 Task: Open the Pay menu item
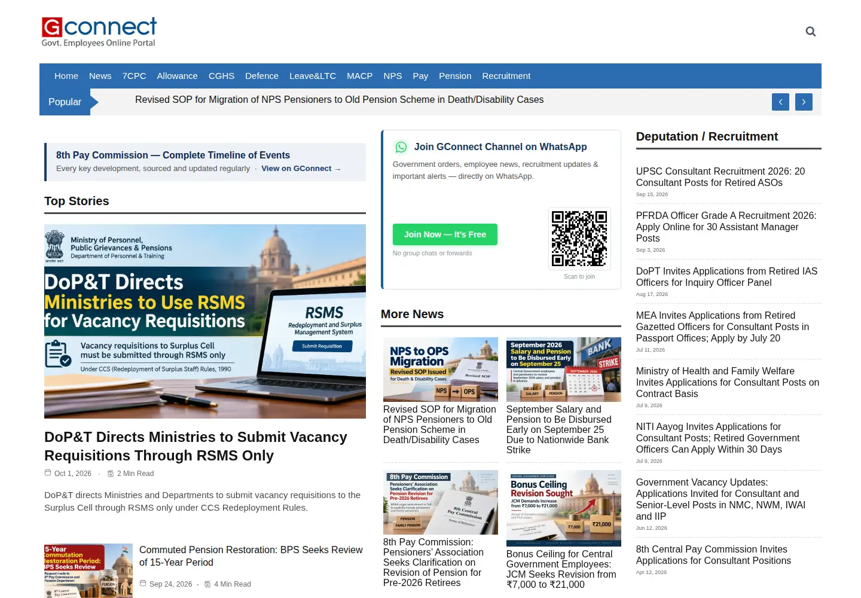[420, 76]
